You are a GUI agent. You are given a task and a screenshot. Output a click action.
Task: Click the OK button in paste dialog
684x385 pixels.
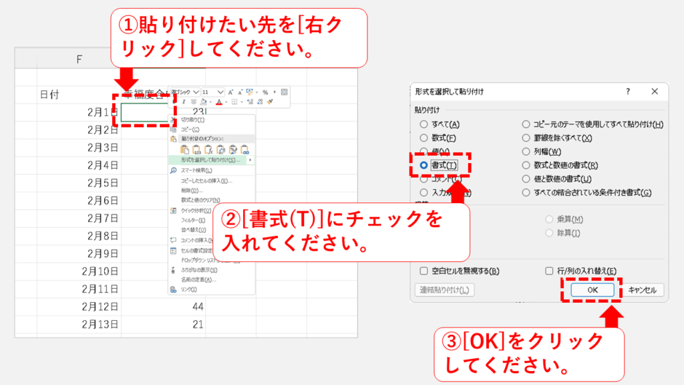[x=592, y=289]
